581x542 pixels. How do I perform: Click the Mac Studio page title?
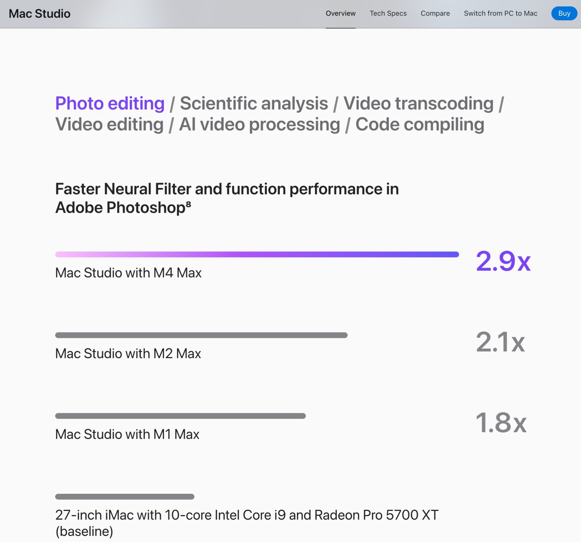point(40,14)
